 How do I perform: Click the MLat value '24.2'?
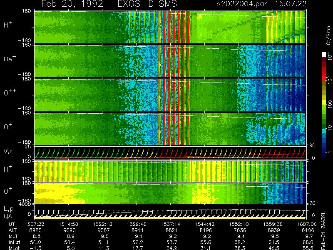171,248
